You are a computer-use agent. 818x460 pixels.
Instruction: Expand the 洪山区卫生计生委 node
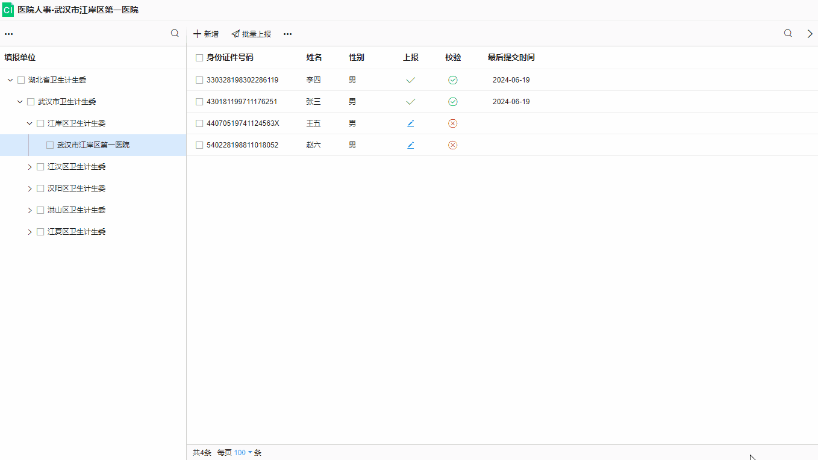point(30,210)
